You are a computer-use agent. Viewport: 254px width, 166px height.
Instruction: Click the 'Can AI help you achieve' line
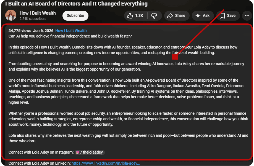[x=70, y=36]
